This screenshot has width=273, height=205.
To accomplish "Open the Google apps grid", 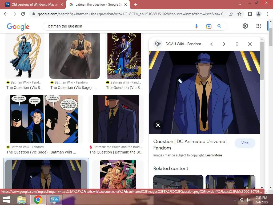I will pyautogui.click(x=259, y=26).
